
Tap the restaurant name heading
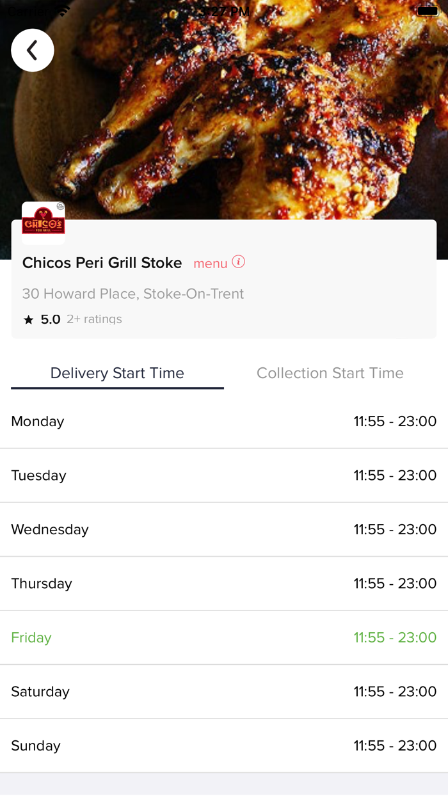coord(102,263)
